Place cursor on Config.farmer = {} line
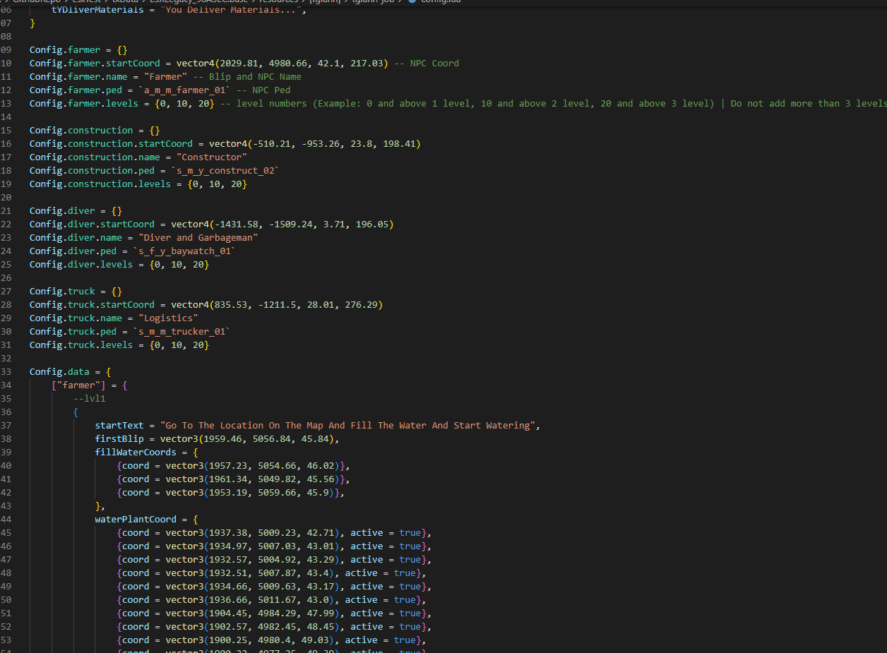The image size is (887, 653). 78,50
